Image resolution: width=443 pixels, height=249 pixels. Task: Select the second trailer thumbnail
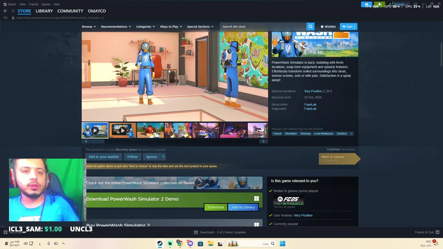[x=123, y=130]
